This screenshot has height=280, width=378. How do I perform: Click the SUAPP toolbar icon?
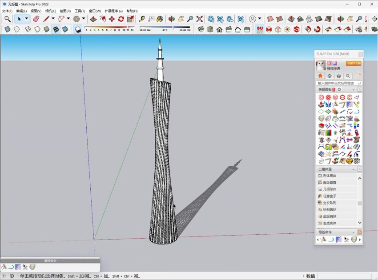(260, 29)
